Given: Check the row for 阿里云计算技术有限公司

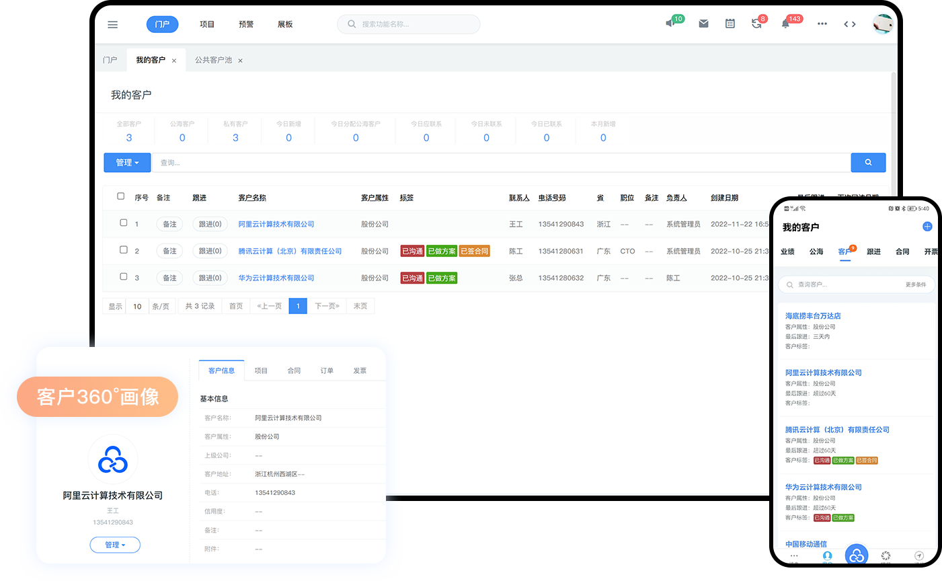Looking at the screenshot, I should pos(124,223).
